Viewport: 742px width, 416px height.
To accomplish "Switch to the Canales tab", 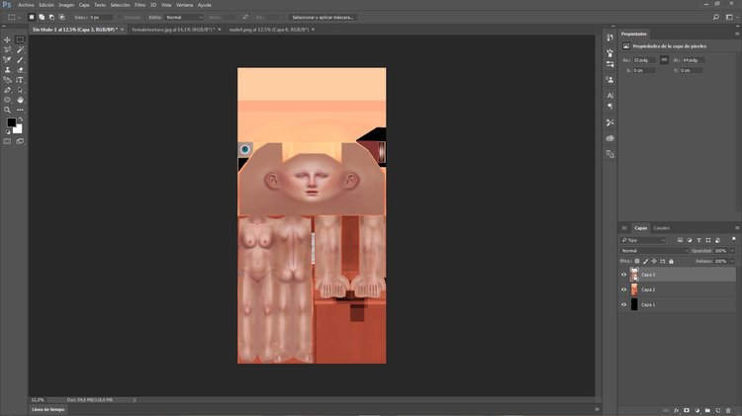I will pyautogui.click(x=661, y=228).
